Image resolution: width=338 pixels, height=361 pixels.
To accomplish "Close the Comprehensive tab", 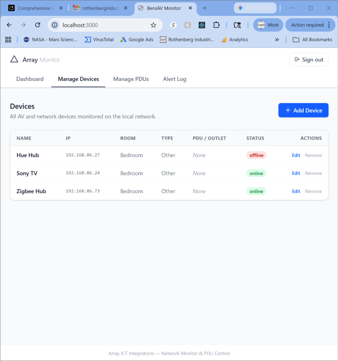I will (x=61, y=8).
